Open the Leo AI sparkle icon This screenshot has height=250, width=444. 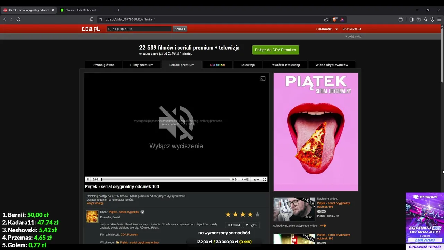(x=426, y=19)
